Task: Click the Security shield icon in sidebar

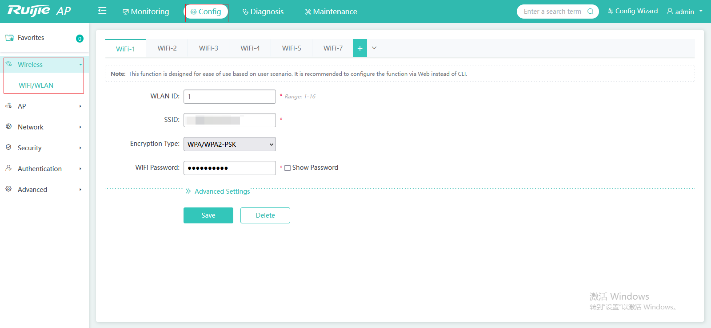Action: 8,147
